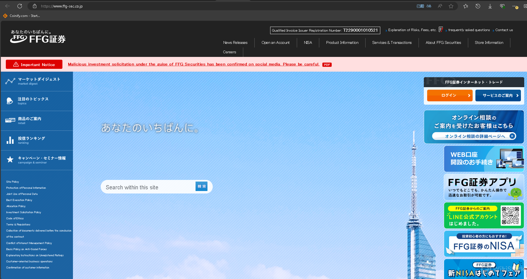
Task: Open the NISA menu item
Action: tap(308, 42)
